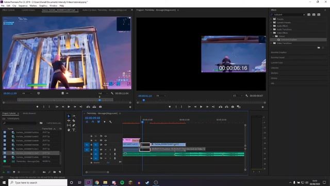
Task: Open Source monitor zoom level dropdown
Action: [x=27, y=93]
